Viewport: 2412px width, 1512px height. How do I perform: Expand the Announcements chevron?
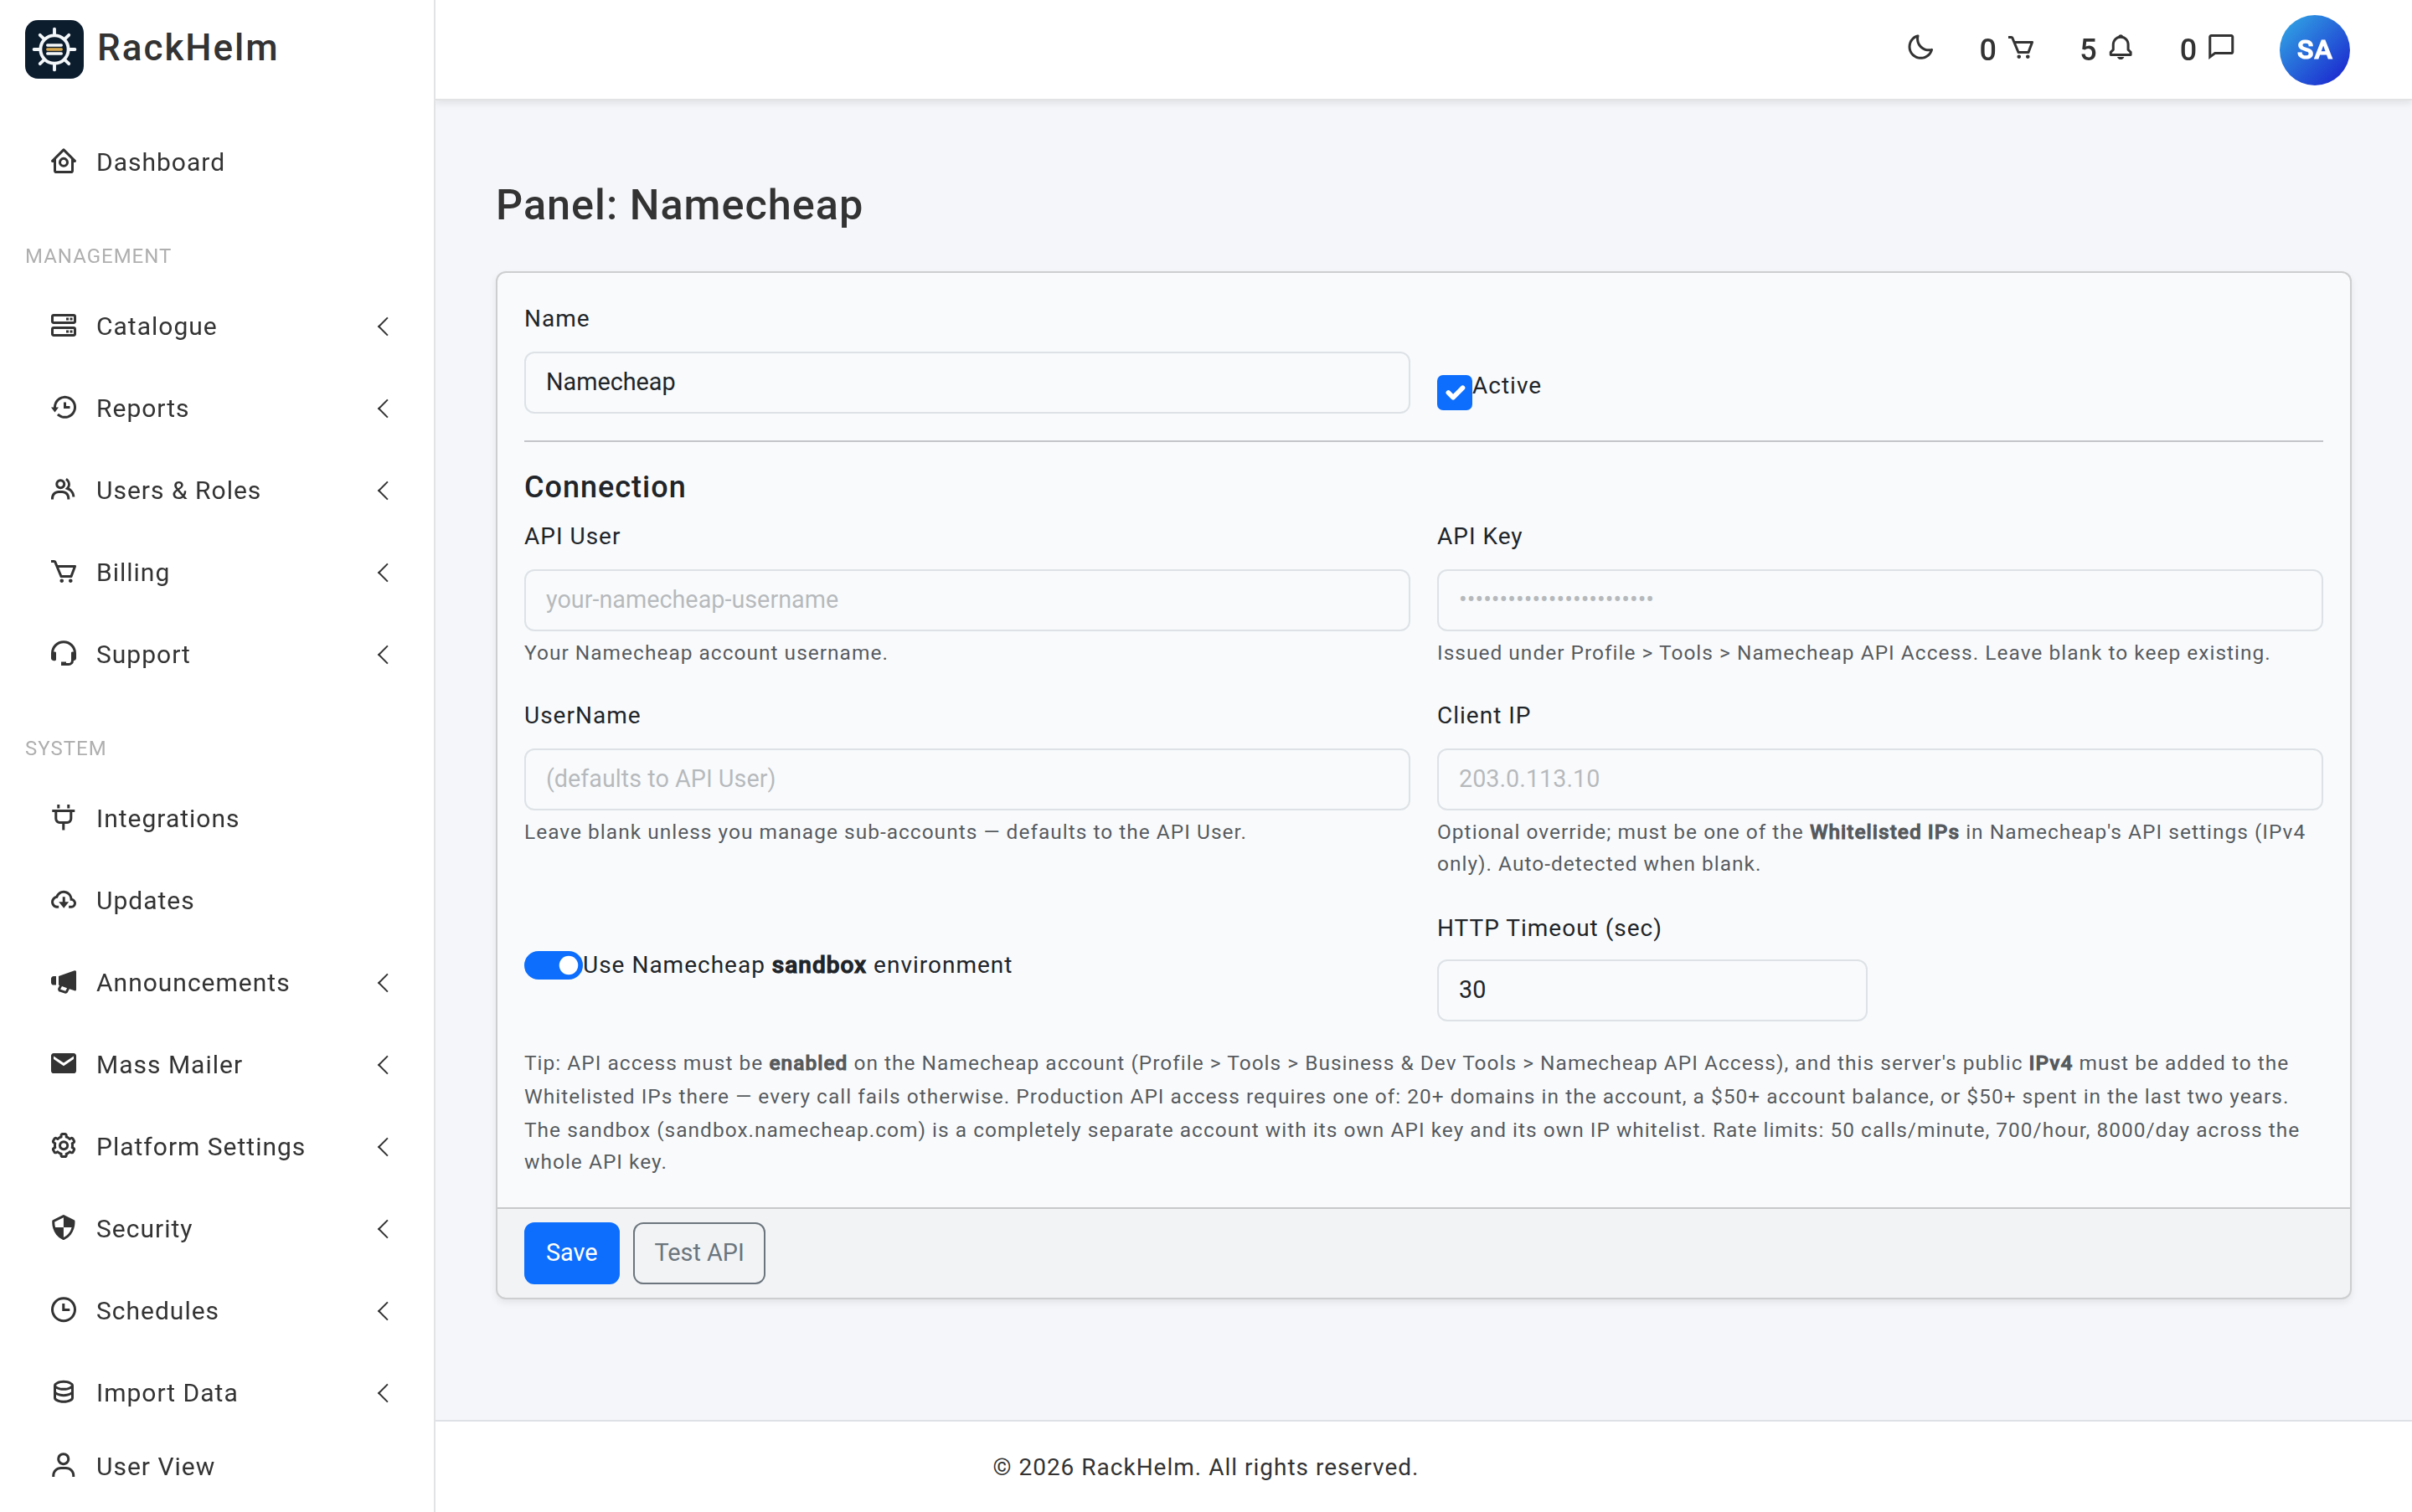(x=384, y=982)
